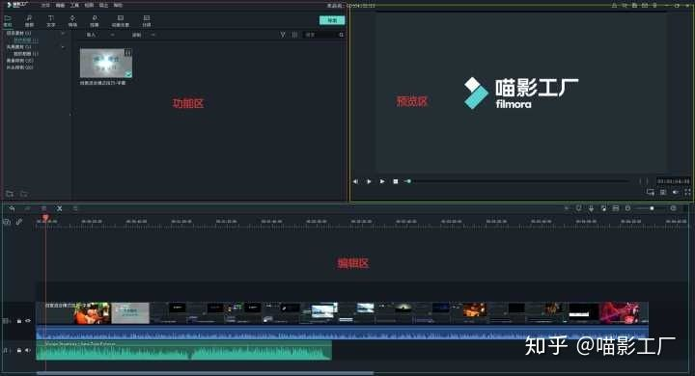Take a snapshot with the camera icon
Image resolution: width=695 pixels, height=376 pixels.
[663, 192]
